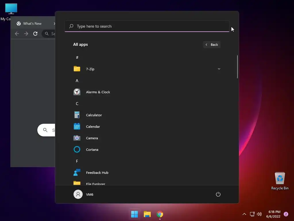Open the Cortana app icon

[77, 149]
